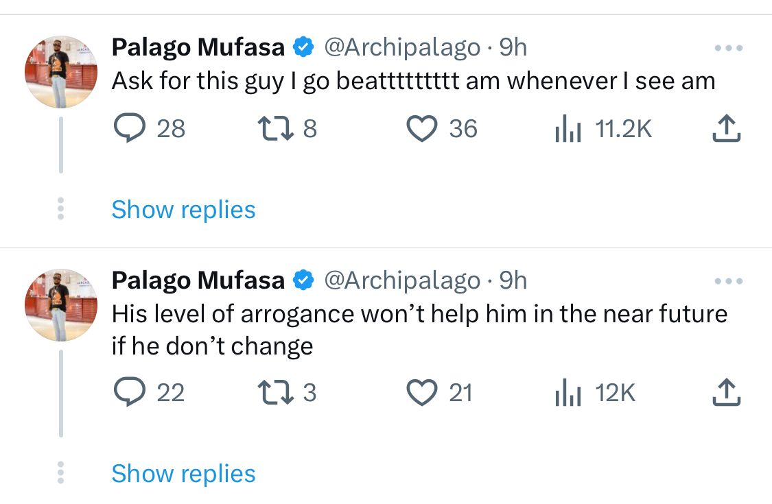Open more options for the first tweet
Image resolution: width=772 pixels, height=504 pixels.
tap(729, 48)
